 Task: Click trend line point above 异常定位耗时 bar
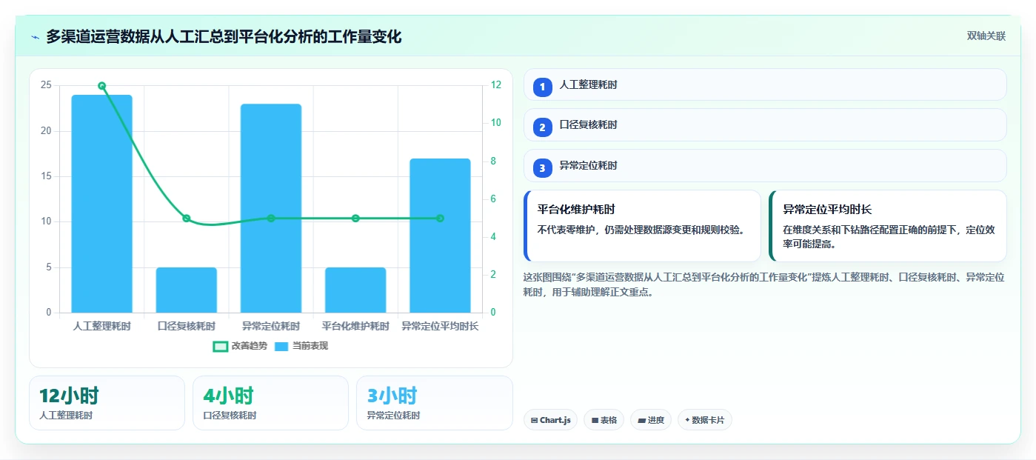pyautogui.click(x=271, y=219)
